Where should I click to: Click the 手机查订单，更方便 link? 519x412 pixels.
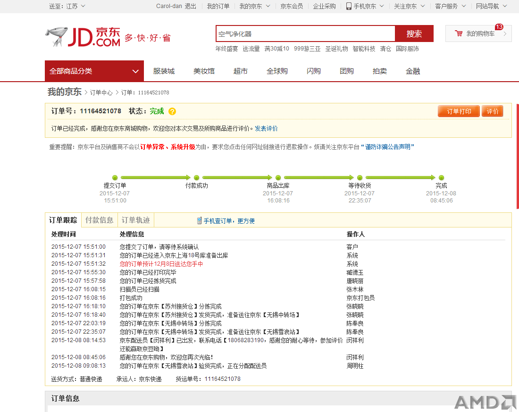229,221
